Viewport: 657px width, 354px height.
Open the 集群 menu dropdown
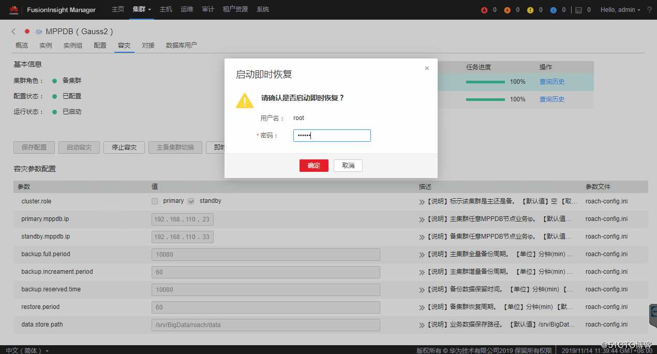(140, 9)
